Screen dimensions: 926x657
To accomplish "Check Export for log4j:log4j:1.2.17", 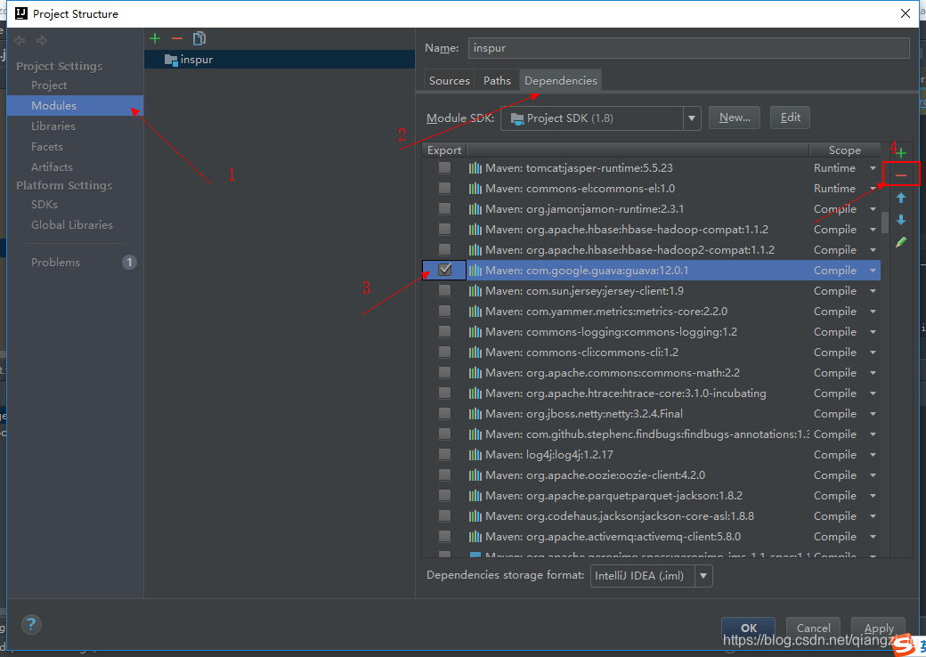I will click(x=444, y=454).
